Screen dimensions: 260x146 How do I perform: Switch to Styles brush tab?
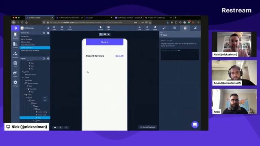[x=164, y=28]
